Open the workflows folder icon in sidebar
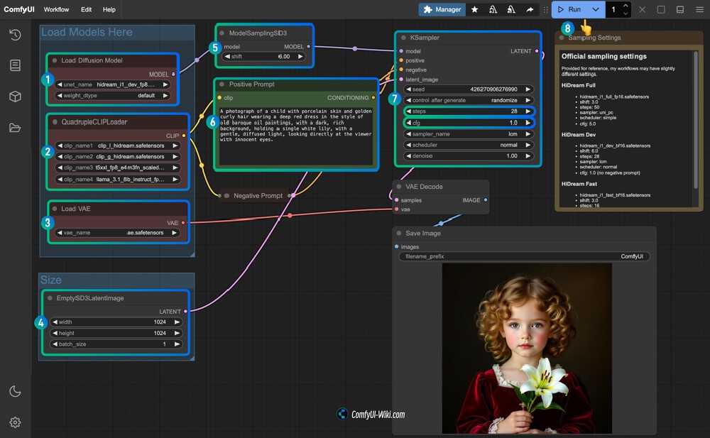Screen dimensions: 710x438 (15, 128)
